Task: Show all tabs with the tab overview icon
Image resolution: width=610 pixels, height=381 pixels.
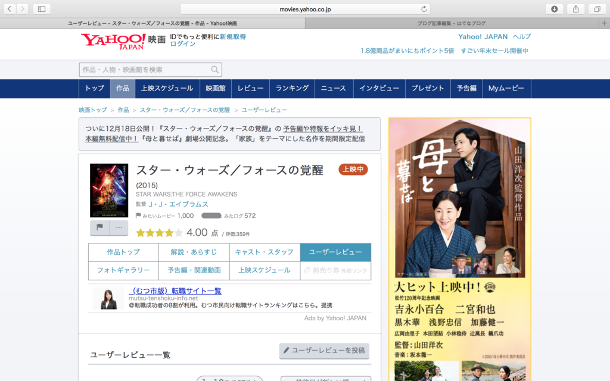Action: click(x=597, y=9)
